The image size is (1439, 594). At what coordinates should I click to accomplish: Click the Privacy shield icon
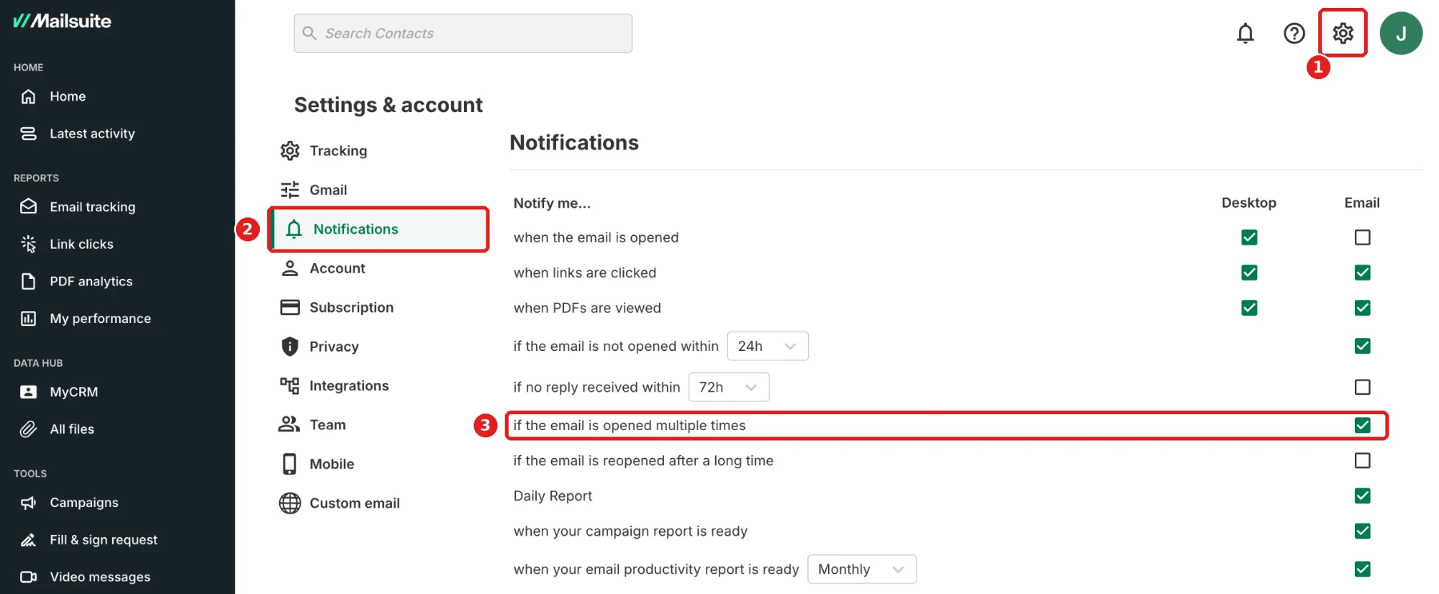click(290, 347)
